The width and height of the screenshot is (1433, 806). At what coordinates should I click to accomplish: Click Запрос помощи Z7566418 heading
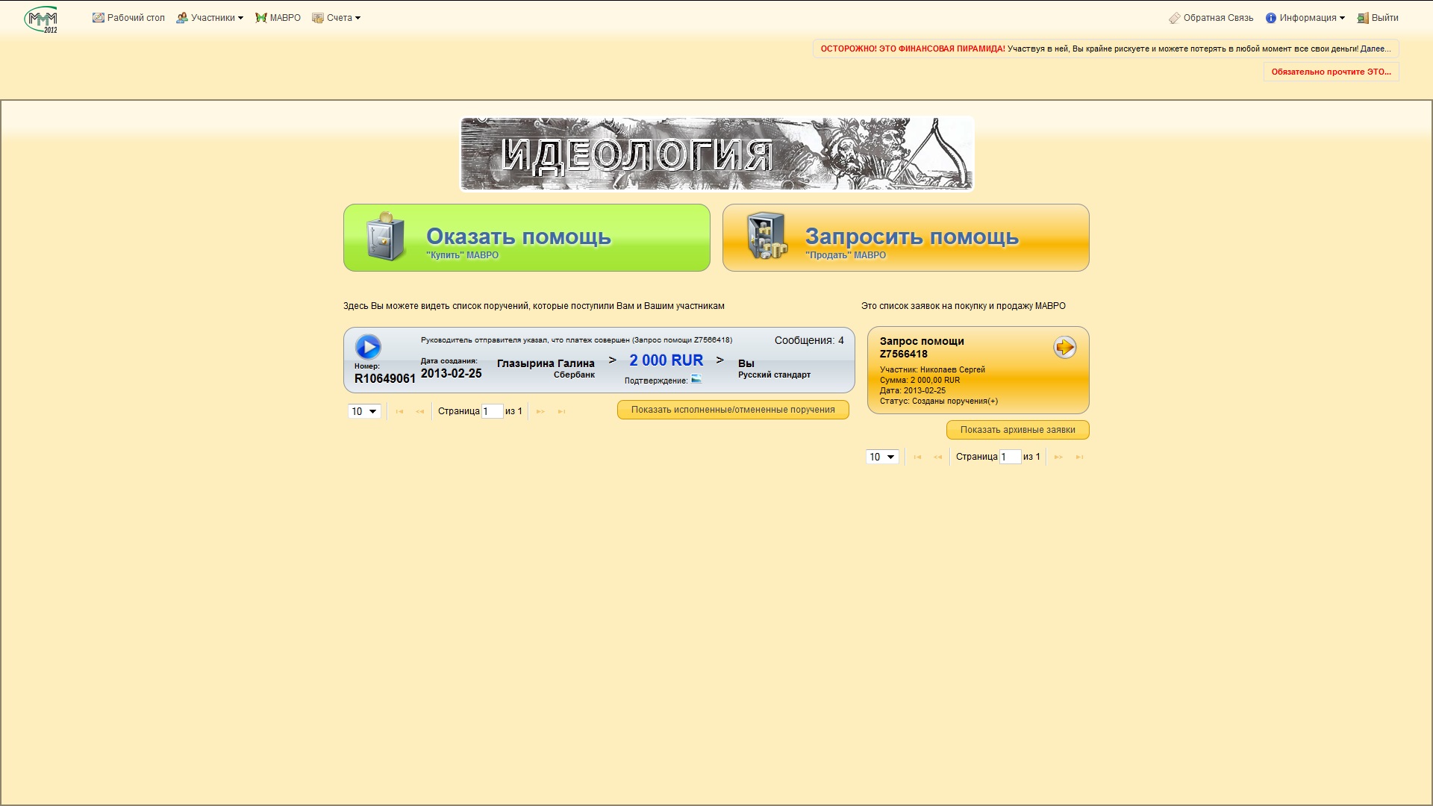(922, 348)
